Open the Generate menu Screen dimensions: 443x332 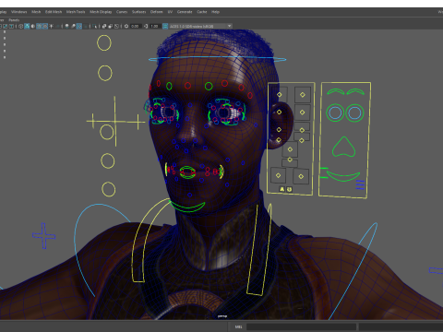click(185, 12)
